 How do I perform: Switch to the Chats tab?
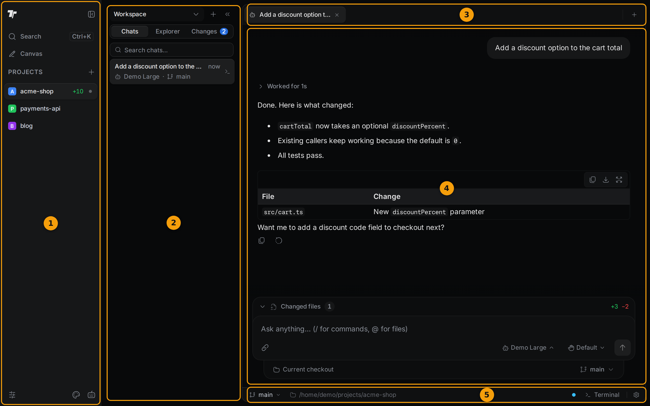coord(130,31)
